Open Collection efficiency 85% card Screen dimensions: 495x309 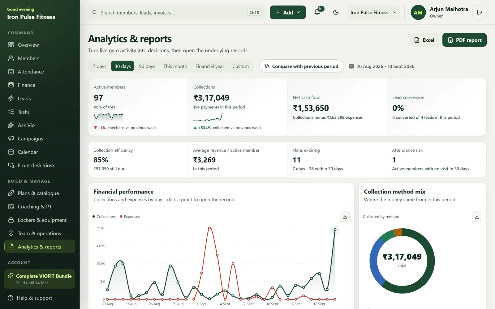[x=138, y=159]
